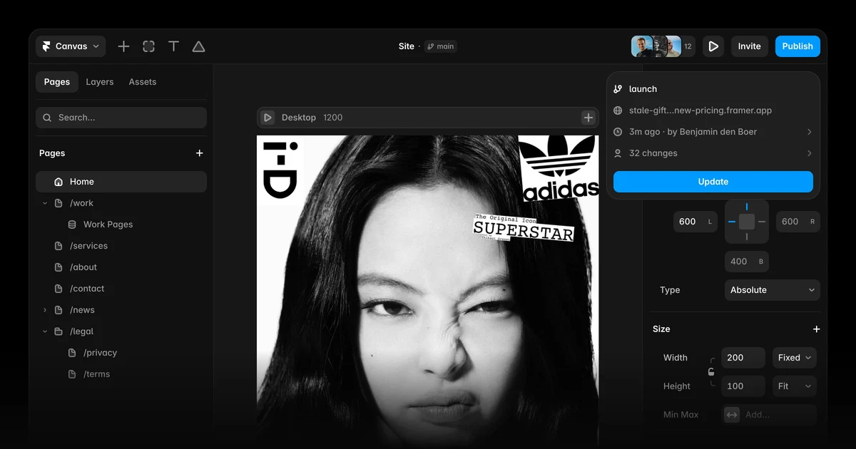Click the Preview play button

pos(713,46)
